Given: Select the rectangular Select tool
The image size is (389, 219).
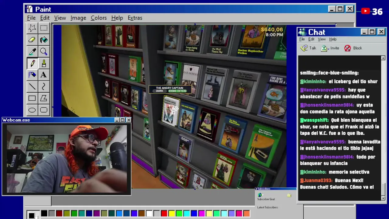Looking at the screenshot, I should point(44,28).
